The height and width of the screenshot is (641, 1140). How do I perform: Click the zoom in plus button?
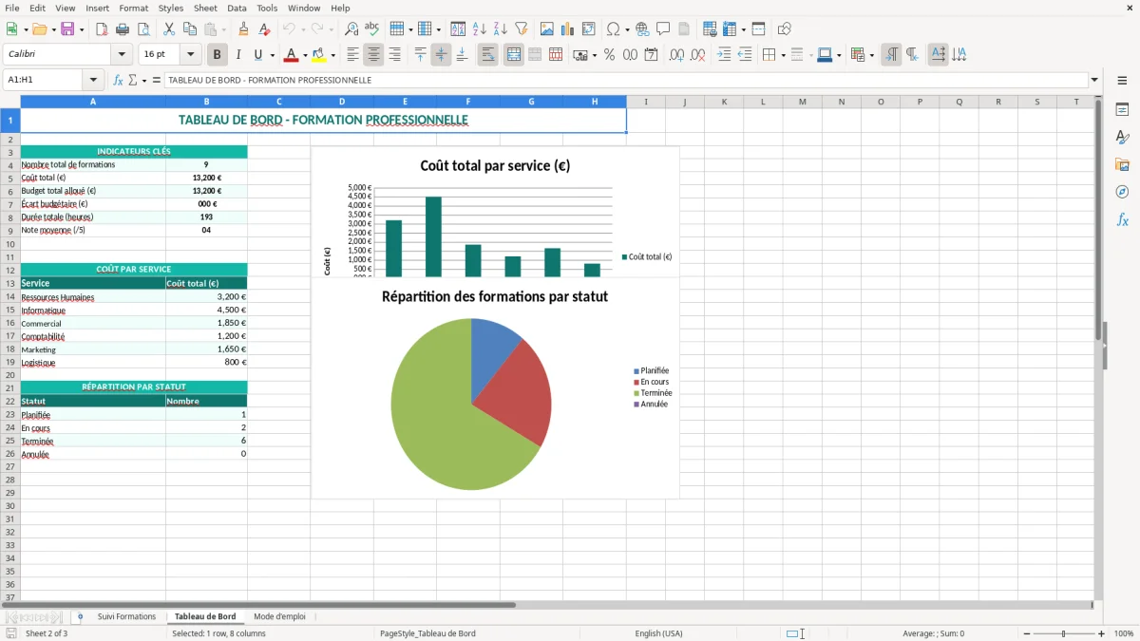point(1101,633)
